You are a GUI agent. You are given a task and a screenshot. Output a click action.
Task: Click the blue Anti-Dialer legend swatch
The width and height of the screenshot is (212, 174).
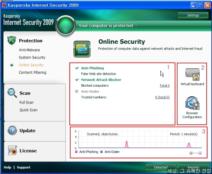[102, 152]
